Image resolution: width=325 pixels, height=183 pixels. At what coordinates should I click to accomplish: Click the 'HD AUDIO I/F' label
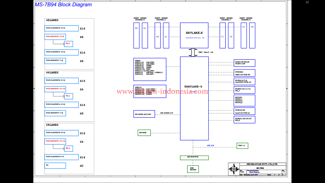click(167, 113)
